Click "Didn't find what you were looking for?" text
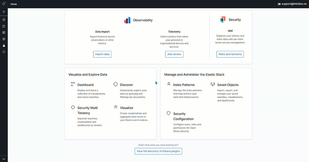Viewport: 309px width, 162px height. [x=158, y=145]
